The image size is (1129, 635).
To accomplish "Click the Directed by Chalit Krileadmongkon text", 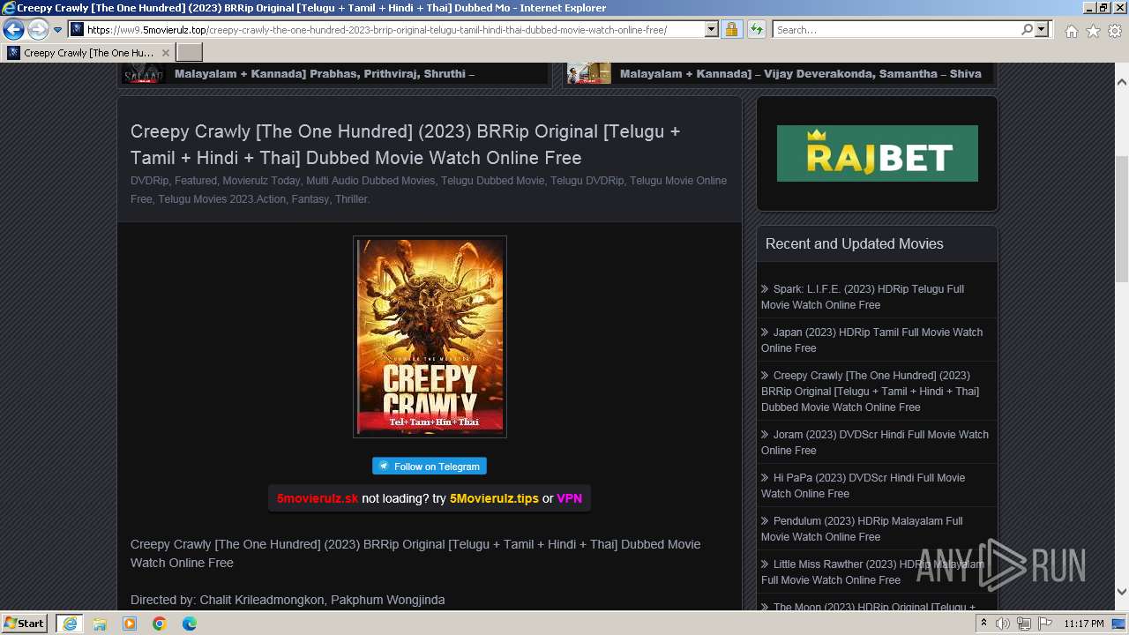I will click(x=288, y=600).
